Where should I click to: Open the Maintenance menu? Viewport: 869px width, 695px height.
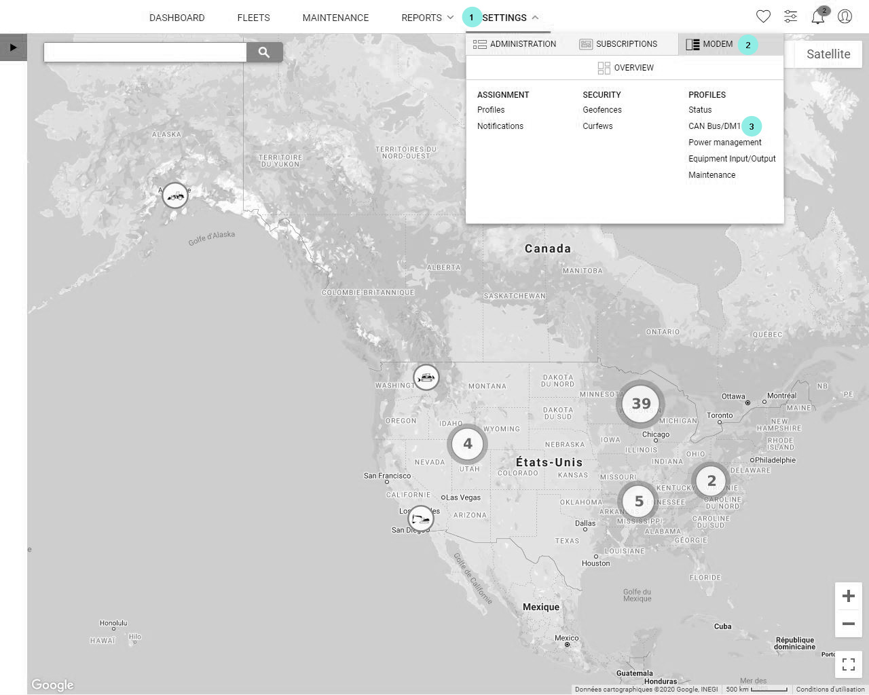pos(335,18)
